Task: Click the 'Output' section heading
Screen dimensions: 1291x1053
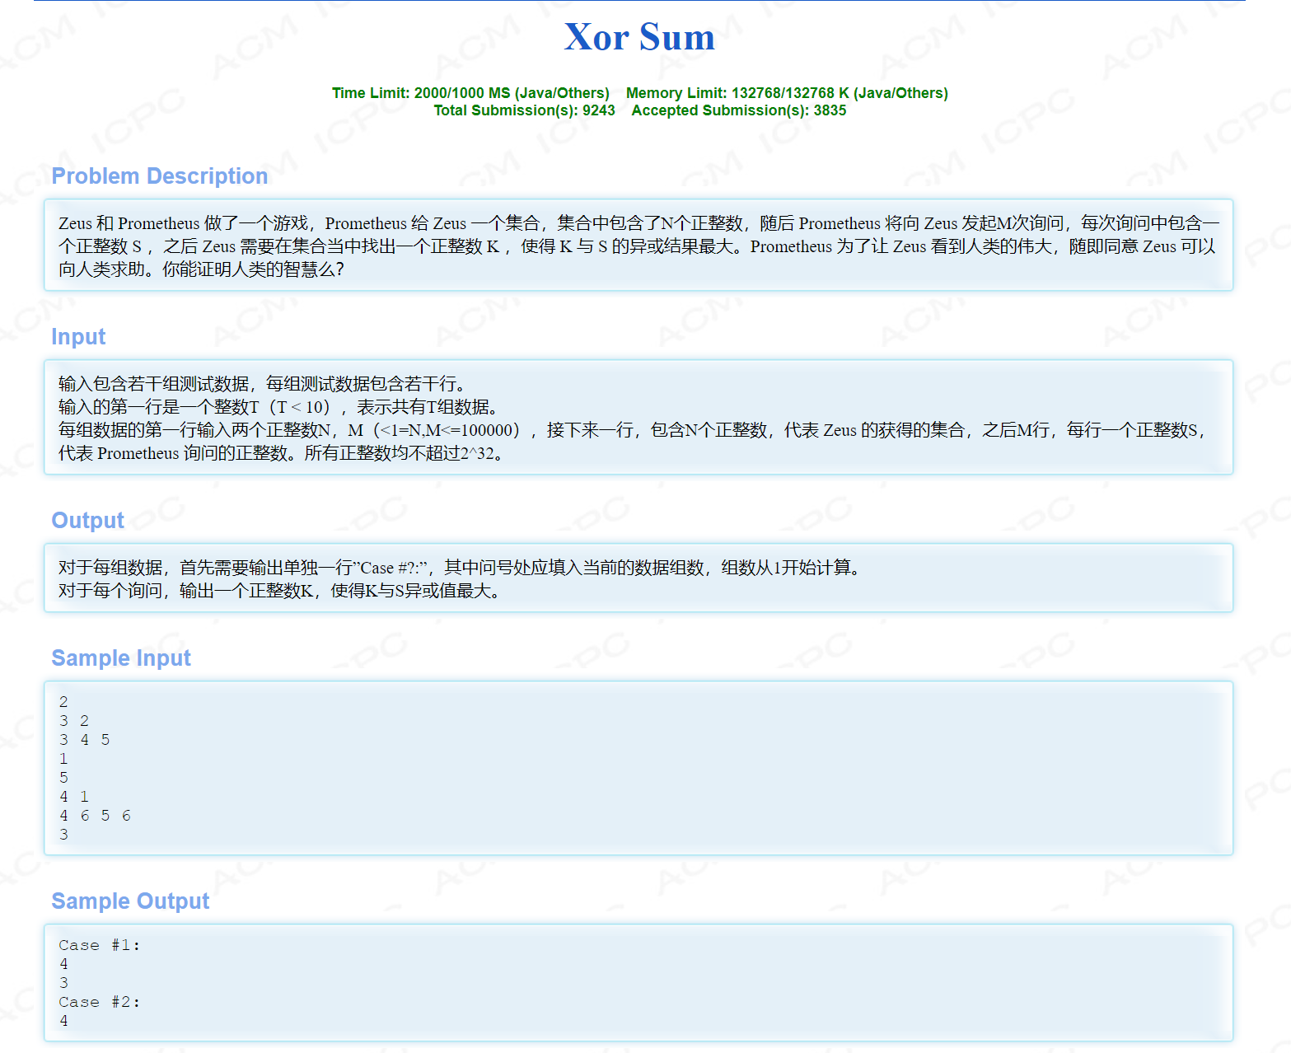Action: (x=87, y=521)
